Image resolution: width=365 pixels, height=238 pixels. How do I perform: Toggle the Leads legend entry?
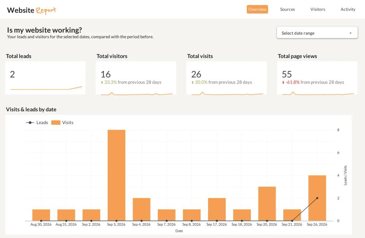[37, 123]
